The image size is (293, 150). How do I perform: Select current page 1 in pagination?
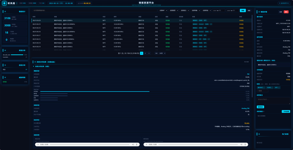pos(142,53)
